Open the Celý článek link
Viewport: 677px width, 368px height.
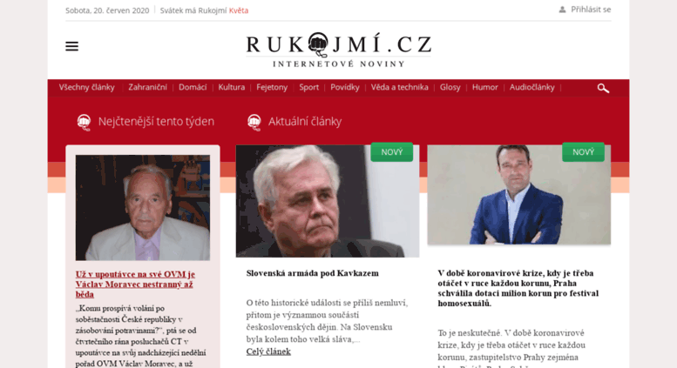click(268, 351)
